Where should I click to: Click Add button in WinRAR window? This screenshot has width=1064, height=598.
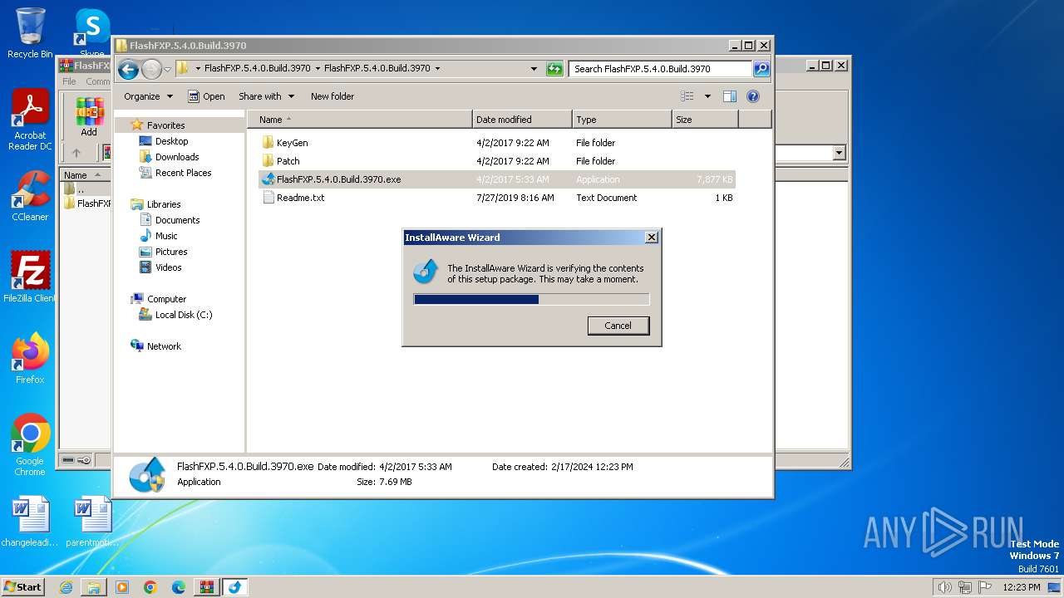(89, 117)
